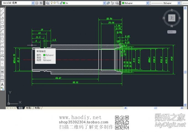This screenshot has height=132, width=188.
Task: Click the 上 top face of ViewCube
Action: (172, 18)
